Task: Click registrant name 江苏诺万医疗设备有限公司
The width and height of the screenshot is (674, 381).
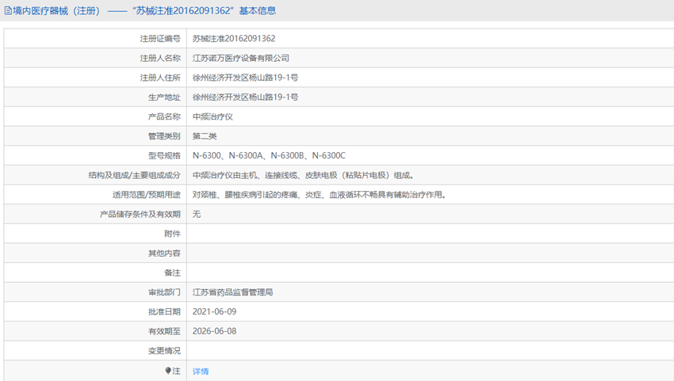Action: [241, 58]
